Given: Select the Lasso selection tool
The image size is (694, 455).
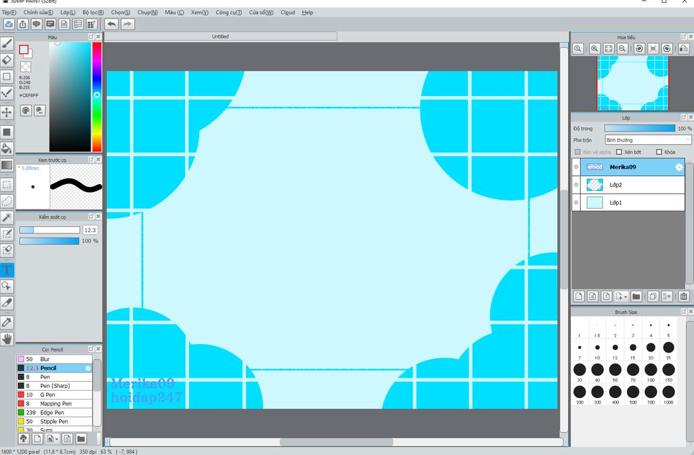Looking at the screenshot, I should tap(7, 201).
